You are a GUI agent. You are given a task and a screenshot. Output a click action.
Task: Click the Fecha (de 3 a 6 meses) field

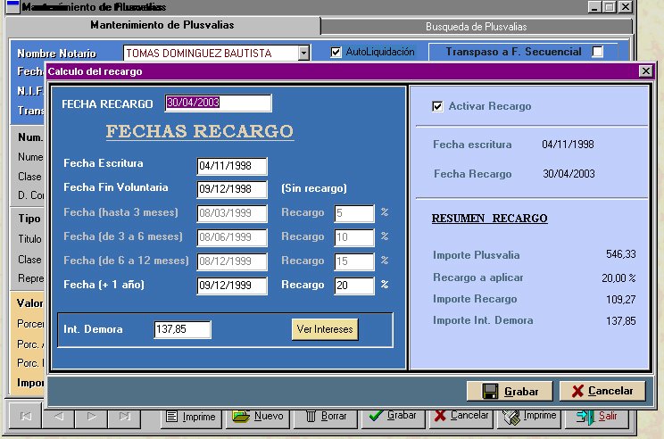(232, 237)
